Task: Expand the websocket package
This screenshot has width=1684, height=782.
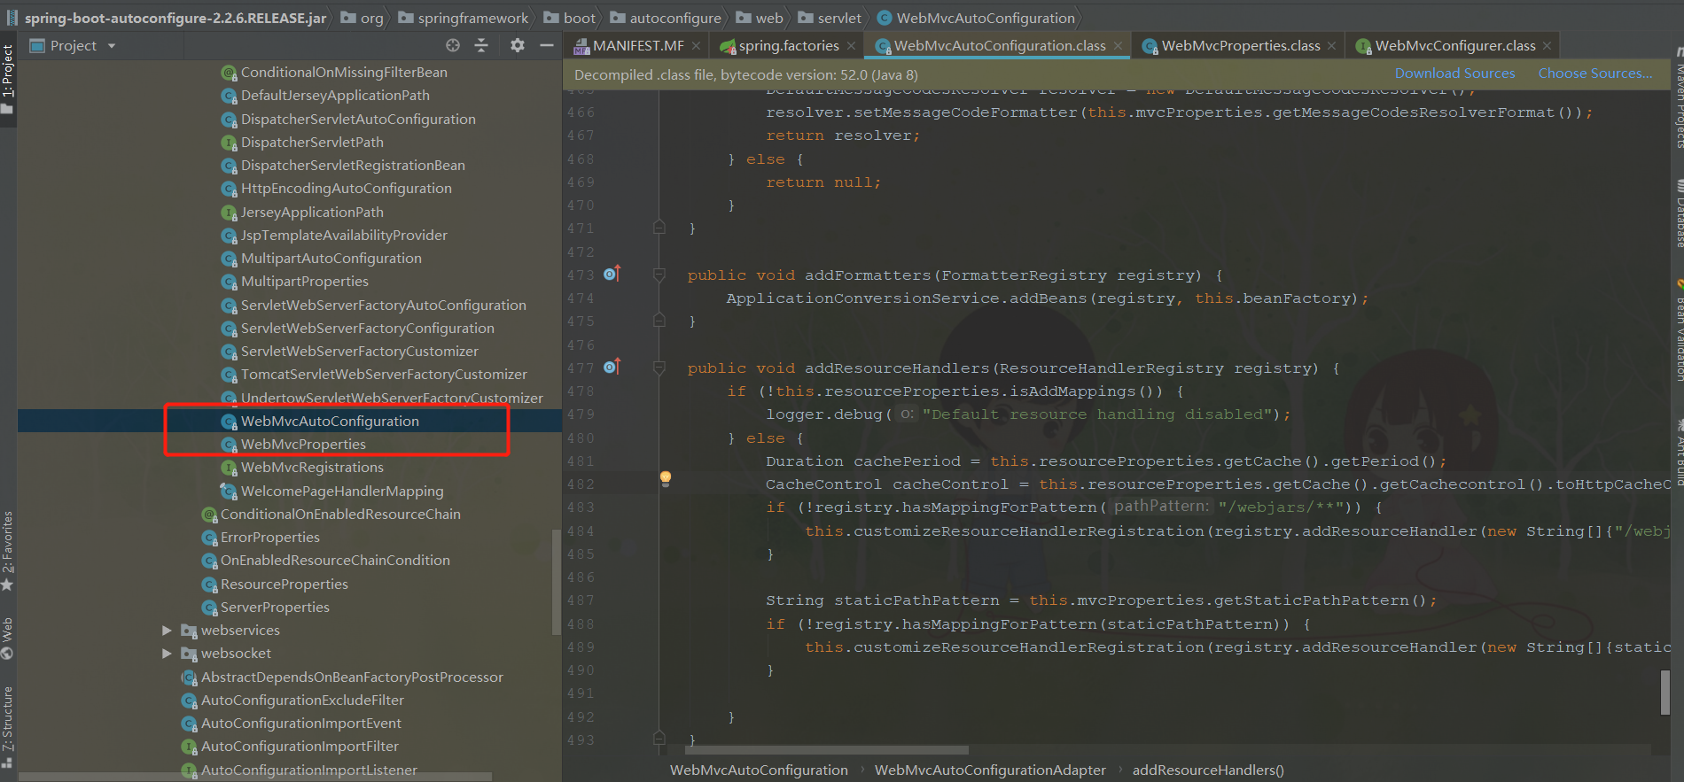Action: 167,654
